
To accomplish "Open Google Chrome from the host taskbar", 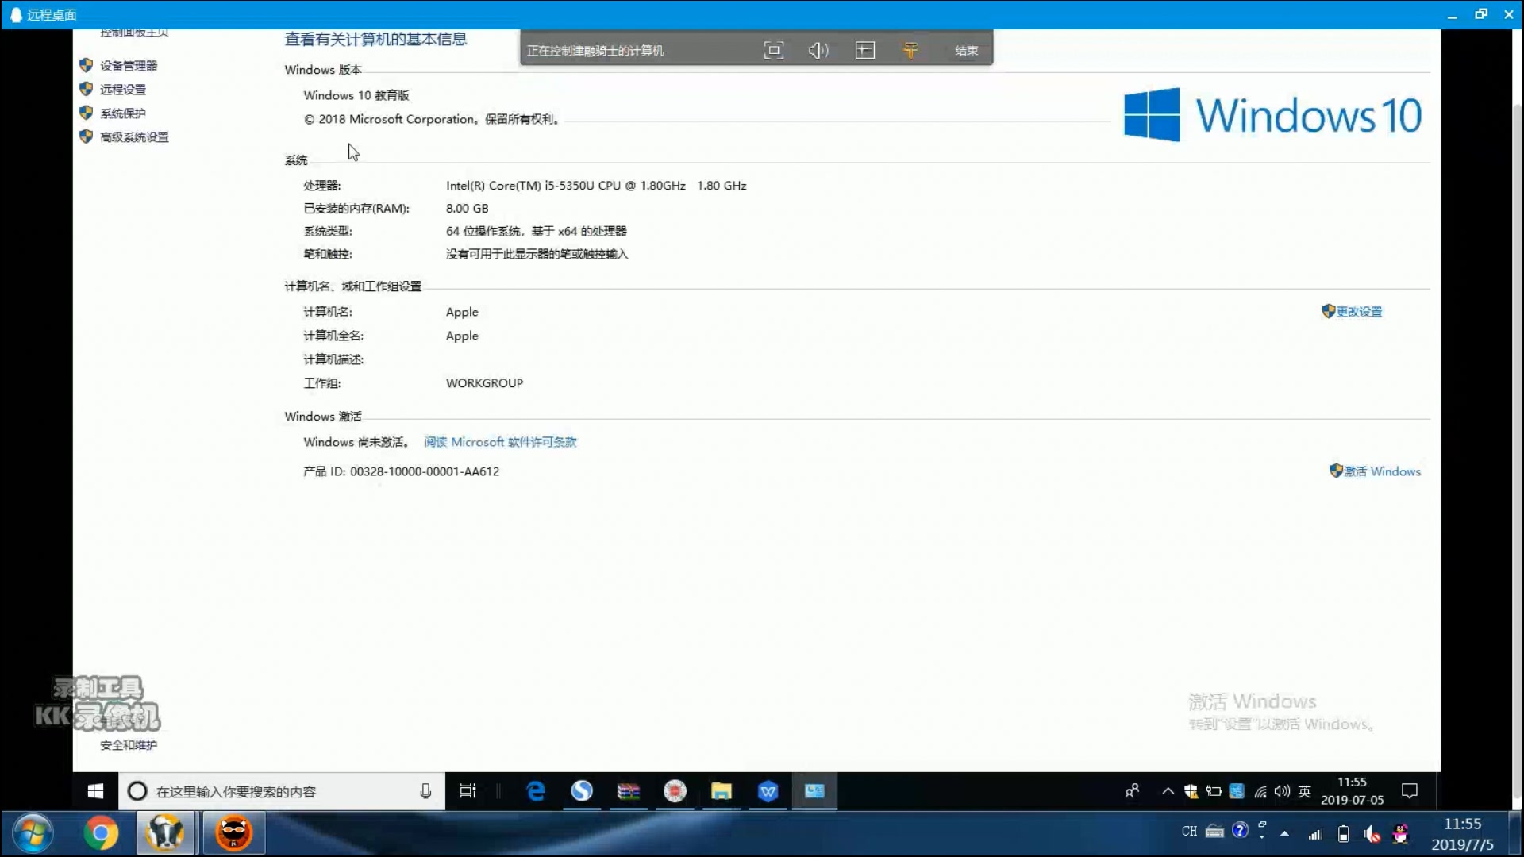I will point(100,833).
